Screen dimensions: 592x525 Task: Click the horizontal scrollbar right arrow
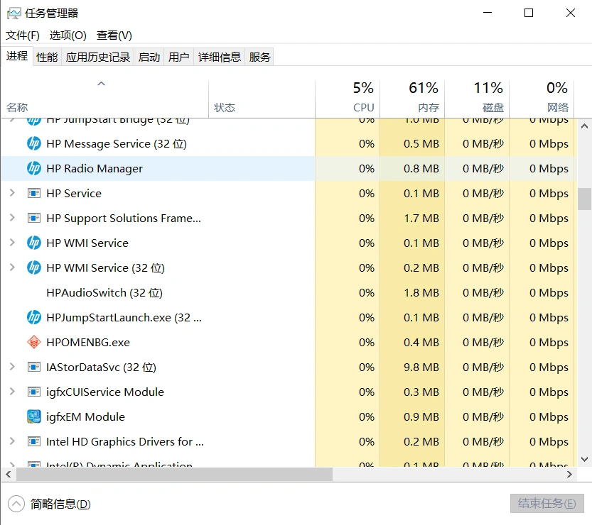(570, 474)
